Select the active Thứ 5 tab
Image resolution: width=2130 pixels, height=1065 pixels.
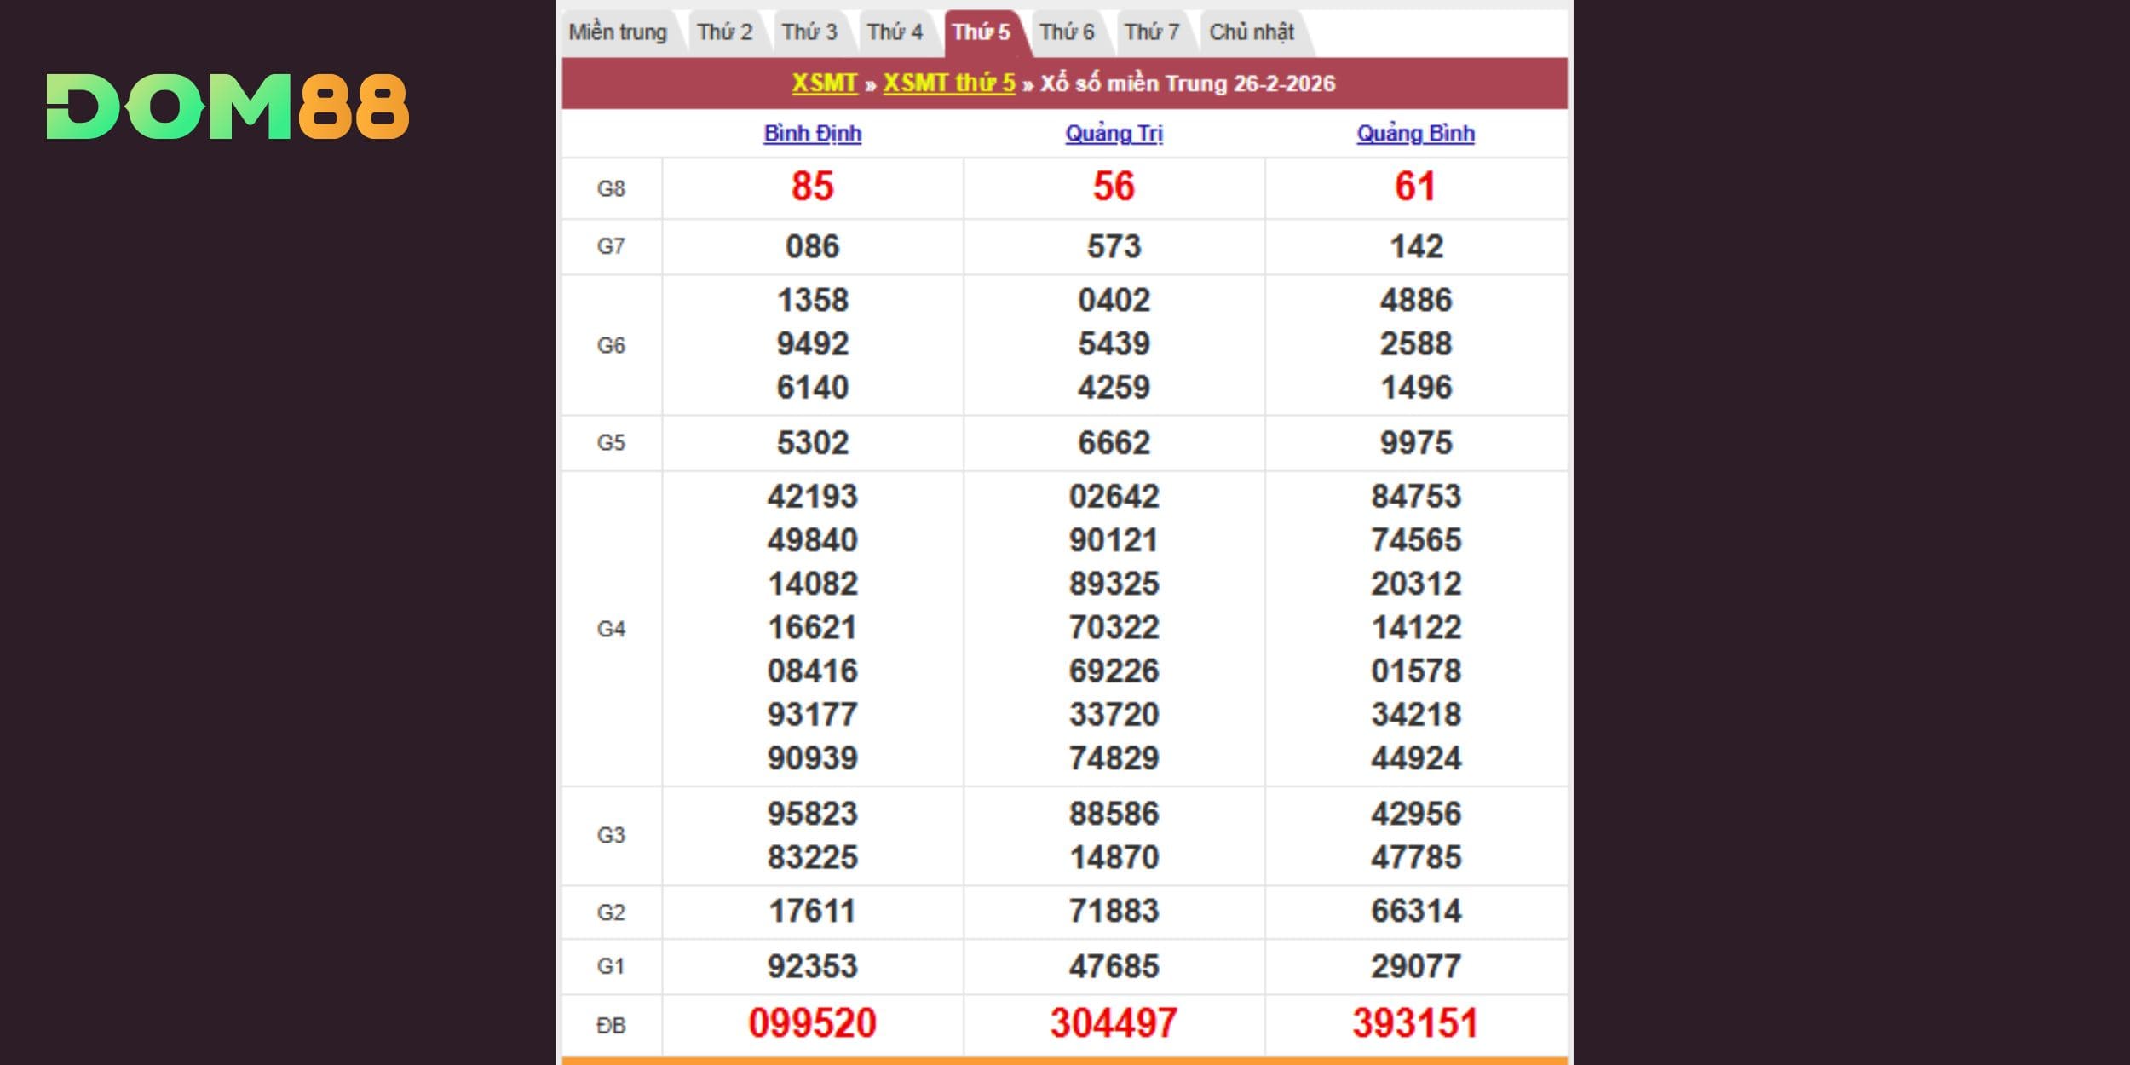pyautogui.click(x=981, y=32)
